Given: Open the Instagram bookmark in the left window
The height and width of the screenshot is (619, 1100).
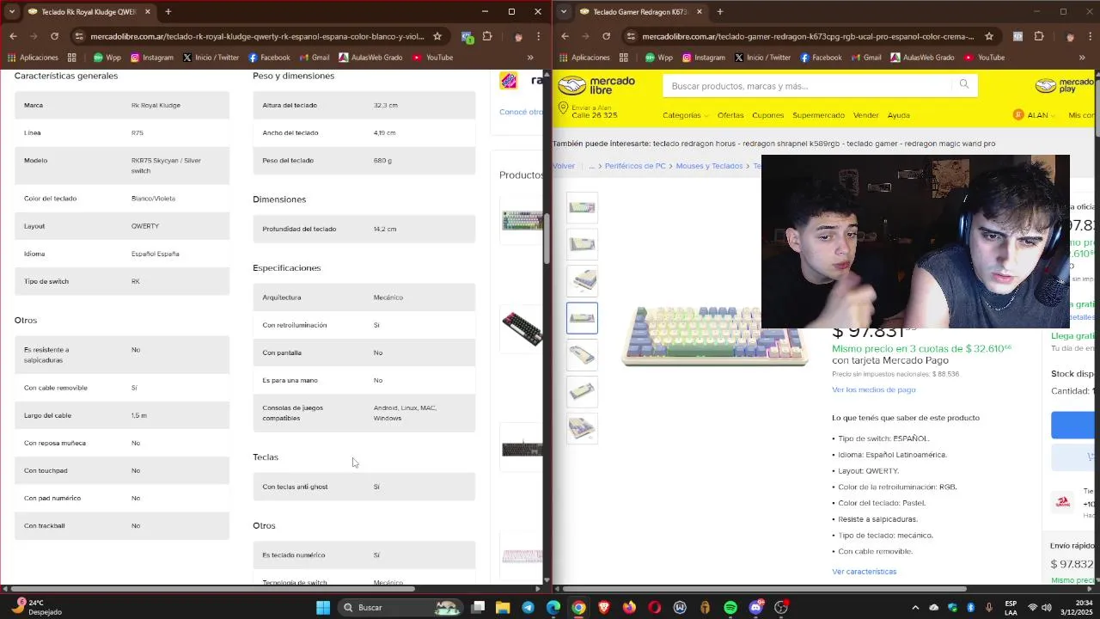Looking at the screenshot, I should 151,58.
